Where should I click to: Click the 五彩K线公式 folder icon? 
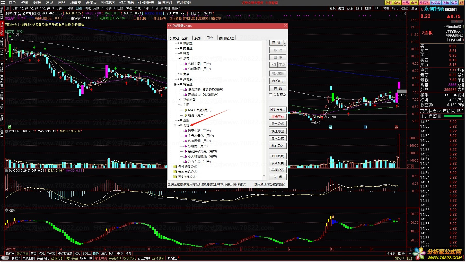(175, 177)
